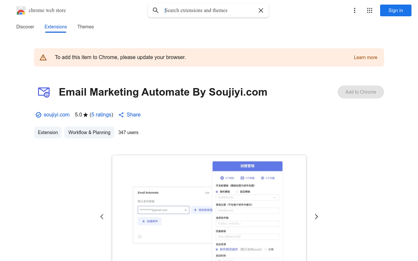The height and width of the screenshot is (261, 418).
Task: Clear the search box with X icon
Action: (x=261, y=10)
